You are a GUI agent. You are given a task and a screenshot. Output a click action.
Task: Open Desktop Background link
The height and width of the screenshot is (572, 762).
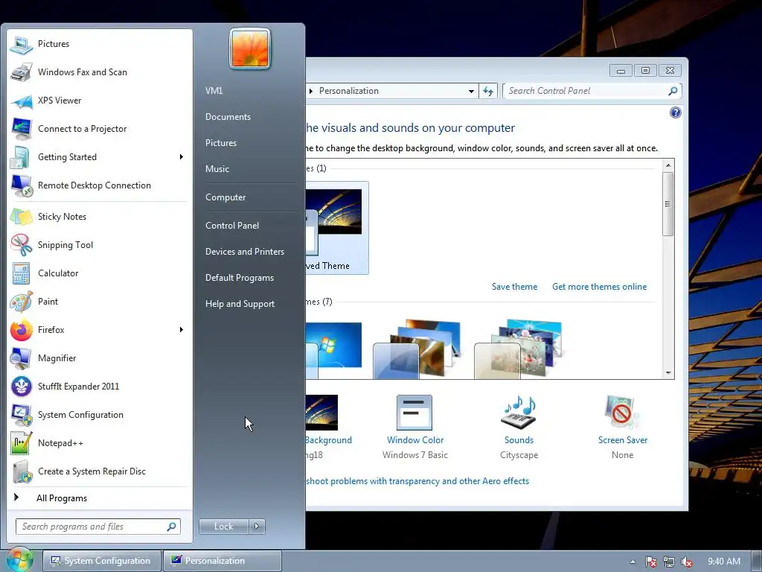coord(328,439)
